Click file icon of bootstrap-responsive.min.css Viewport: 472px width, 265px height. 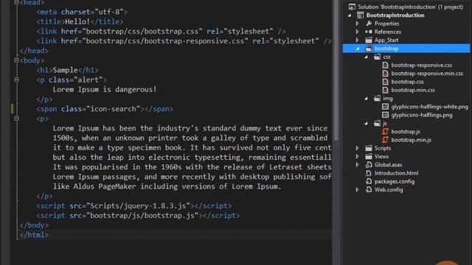pyautogui.click(x=385, y=74)
